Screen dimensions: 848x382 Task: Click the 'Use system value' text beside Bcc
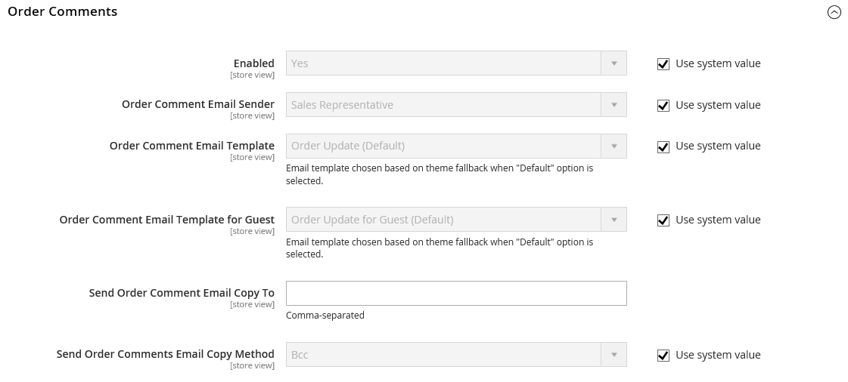tap(718, 355)
